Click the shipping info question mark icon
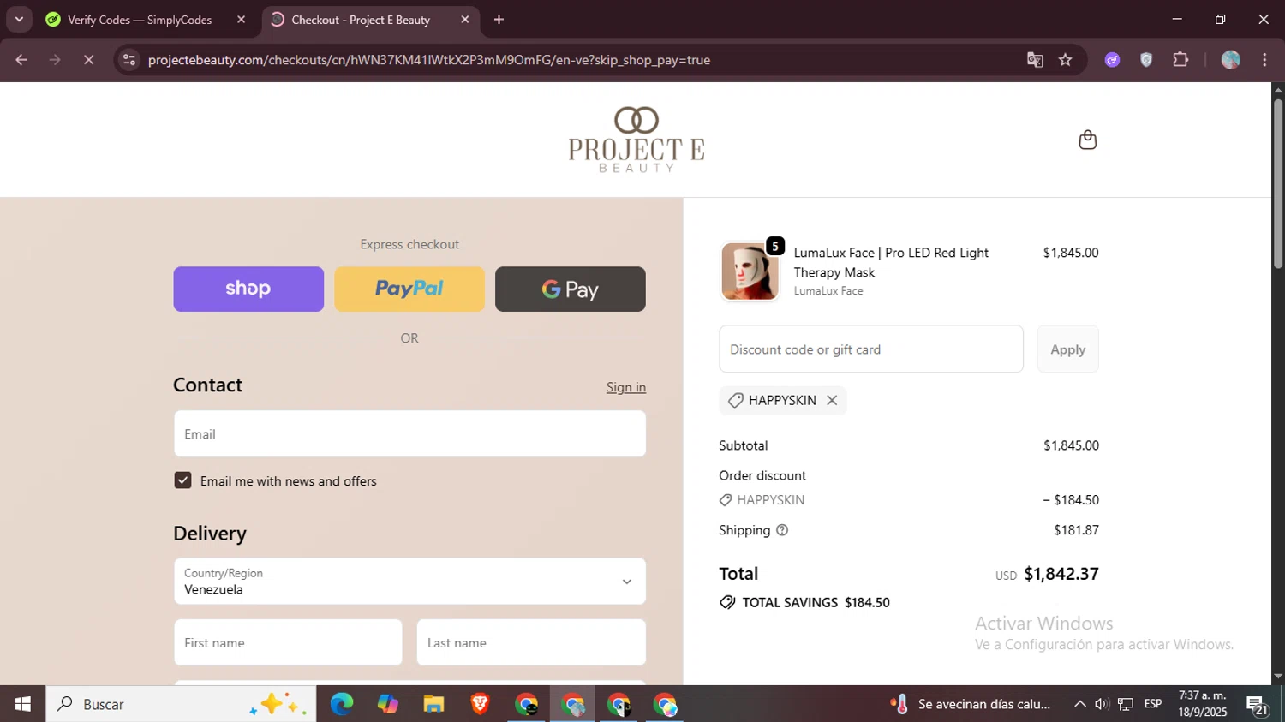 click(x=781, y=530)
